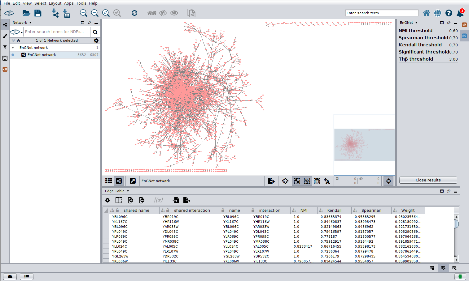
Task: Click NDEx search magnifier button
Action: click(95, 32)
